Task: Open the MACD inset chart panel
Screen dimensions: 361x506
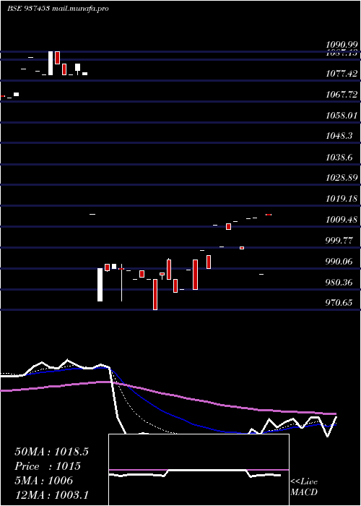Action: pos(199,470)
